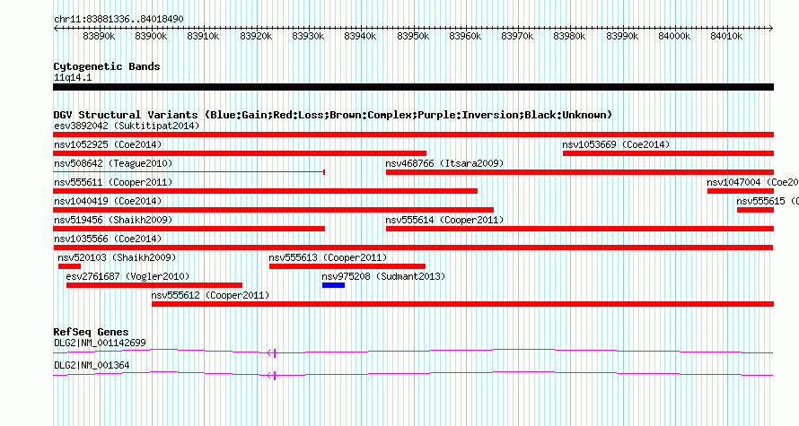The width and height of the screenshot is (799, 426).
Task: Open the nsv1035566 (Coe2014) variant label
Action: tap(108, 239)
